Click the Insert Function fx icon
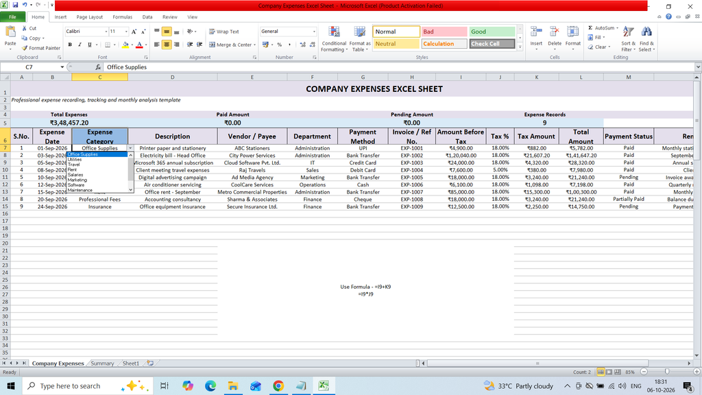The height and width of the screenshot is (395, 702). 98,67
